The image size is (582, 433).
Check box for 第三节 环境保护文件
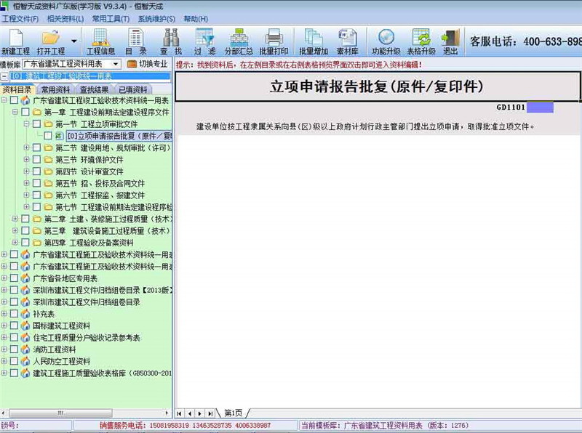point(36,159)
